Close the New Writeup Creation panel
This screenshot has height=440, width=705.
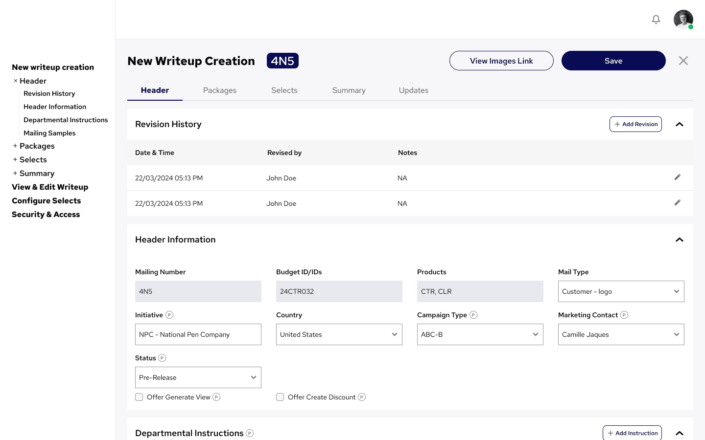pyautogui.click(x=683, y=61)
